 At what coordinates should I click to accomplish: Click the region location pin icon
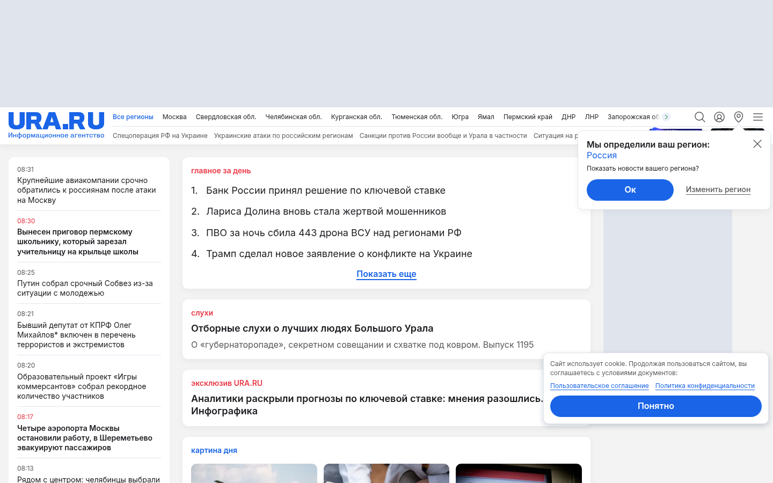[739, 117]
